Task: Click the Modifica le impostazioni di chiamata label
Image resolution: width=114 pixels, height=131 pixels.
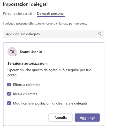Action: coord(50,103)
